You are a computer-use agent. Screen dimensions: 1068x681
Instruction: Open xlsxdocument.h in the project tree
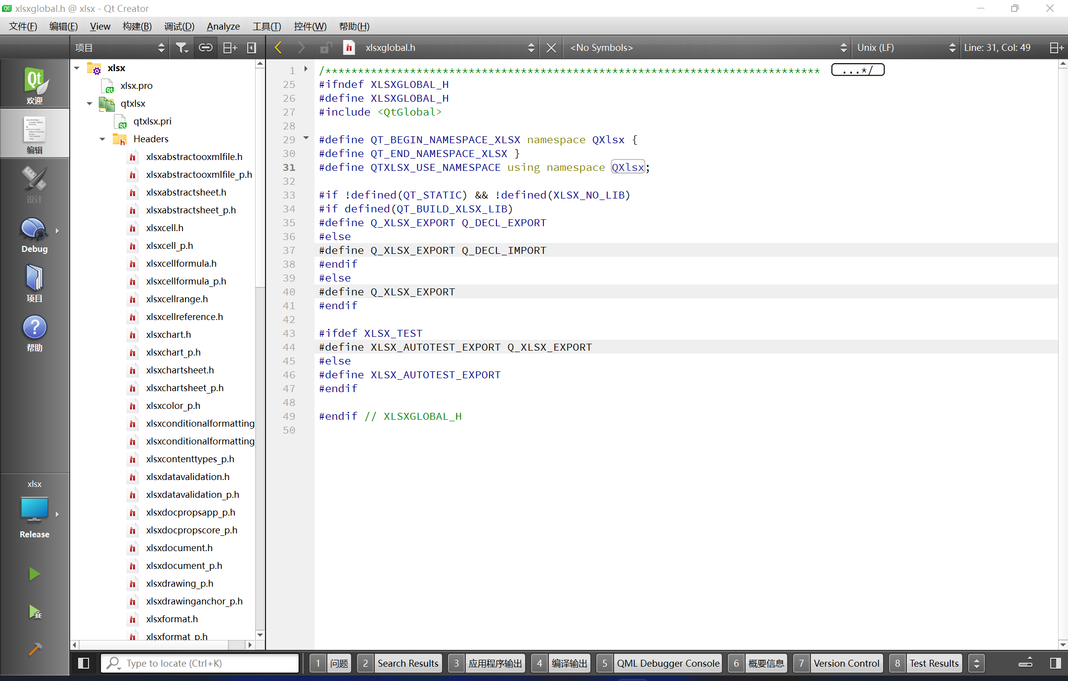click(x=179, y=548)
